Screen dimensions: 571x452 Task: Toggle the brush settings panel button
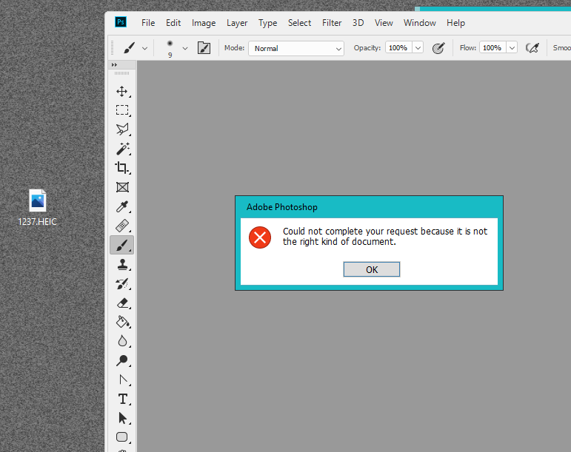tap(204, 48)
